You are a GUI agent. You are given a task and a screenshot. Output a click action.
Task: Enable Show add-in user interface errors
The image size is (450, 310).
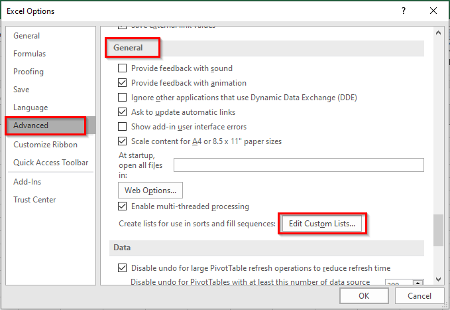122,127
